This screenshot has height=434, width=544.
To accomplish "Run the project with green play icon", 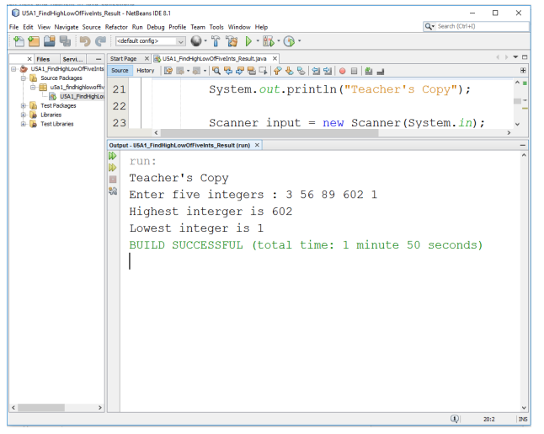I will 248,41.
